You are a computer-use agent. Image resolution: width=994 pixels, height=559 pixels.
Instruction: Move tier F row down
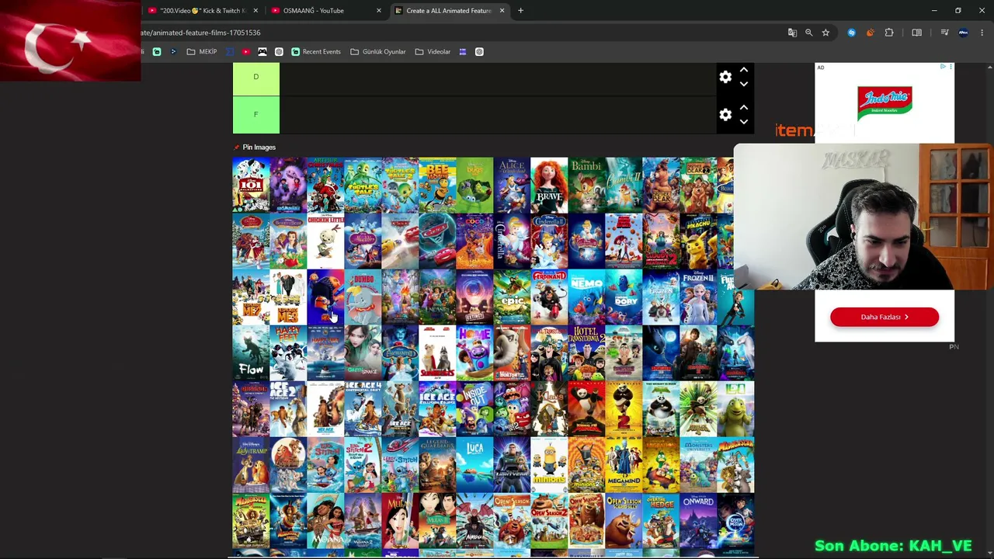pyautogui.click(x=744, y=122)
